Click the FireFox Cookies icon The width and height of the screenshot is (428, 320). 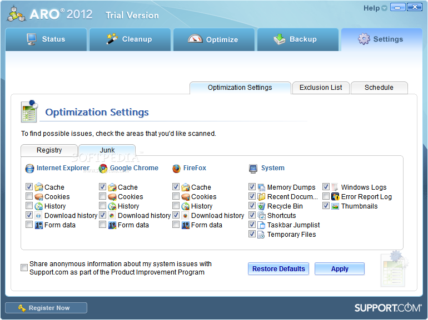[x=186, y=197]
